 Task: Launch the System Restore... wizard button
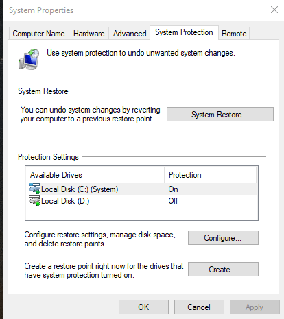220,115
